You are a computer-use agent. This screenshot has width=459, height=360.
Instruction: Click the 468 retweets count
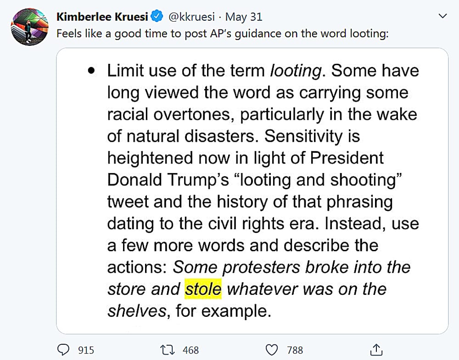point(190,350)
